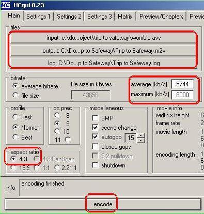Click the autogop value field showing 15
Viewport: 204px width, 214px height.
pyautogui.click(x=131, y=137)
